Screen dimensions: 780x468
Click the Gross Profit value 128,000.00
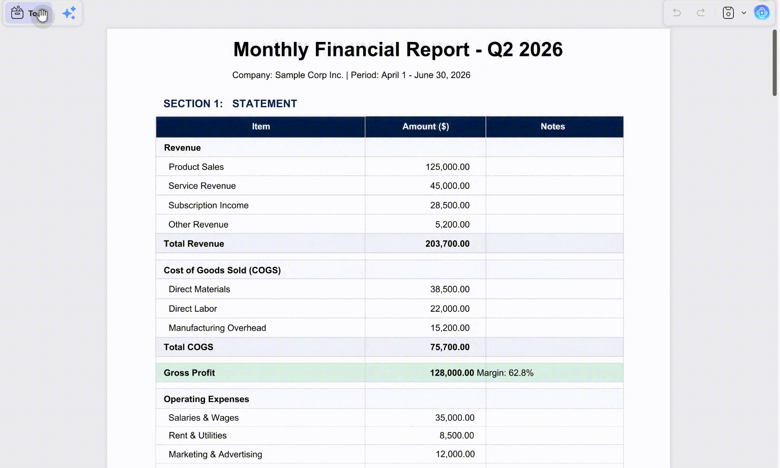coord(452,373)
